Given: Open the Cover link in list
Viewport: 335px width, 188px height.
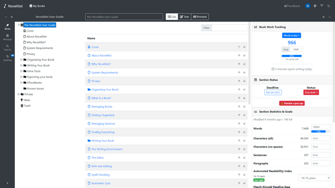Looking at the screenshot, I should coord(95,47).
